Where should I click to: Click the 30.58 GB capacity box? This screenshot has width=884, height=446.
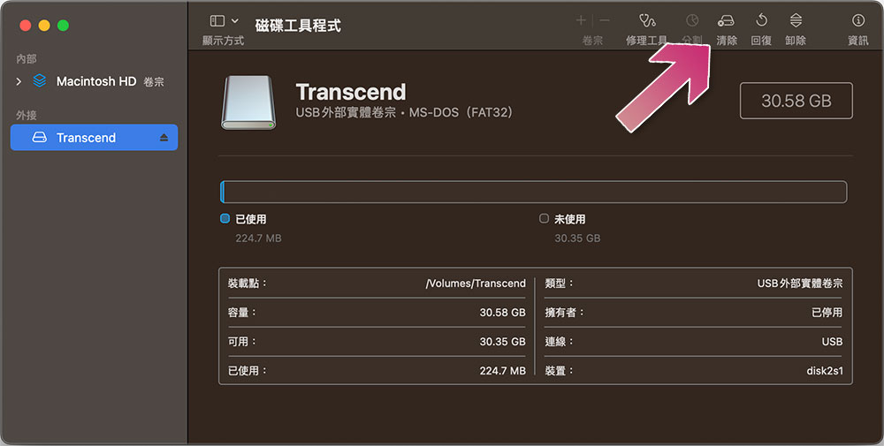(x=796, y=101)
